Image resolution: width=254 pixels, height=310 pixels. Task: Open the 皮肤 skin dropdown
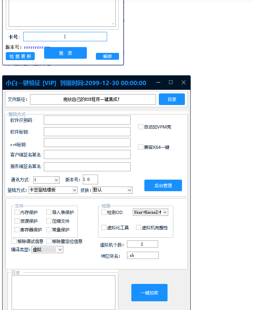click(113, 190)
